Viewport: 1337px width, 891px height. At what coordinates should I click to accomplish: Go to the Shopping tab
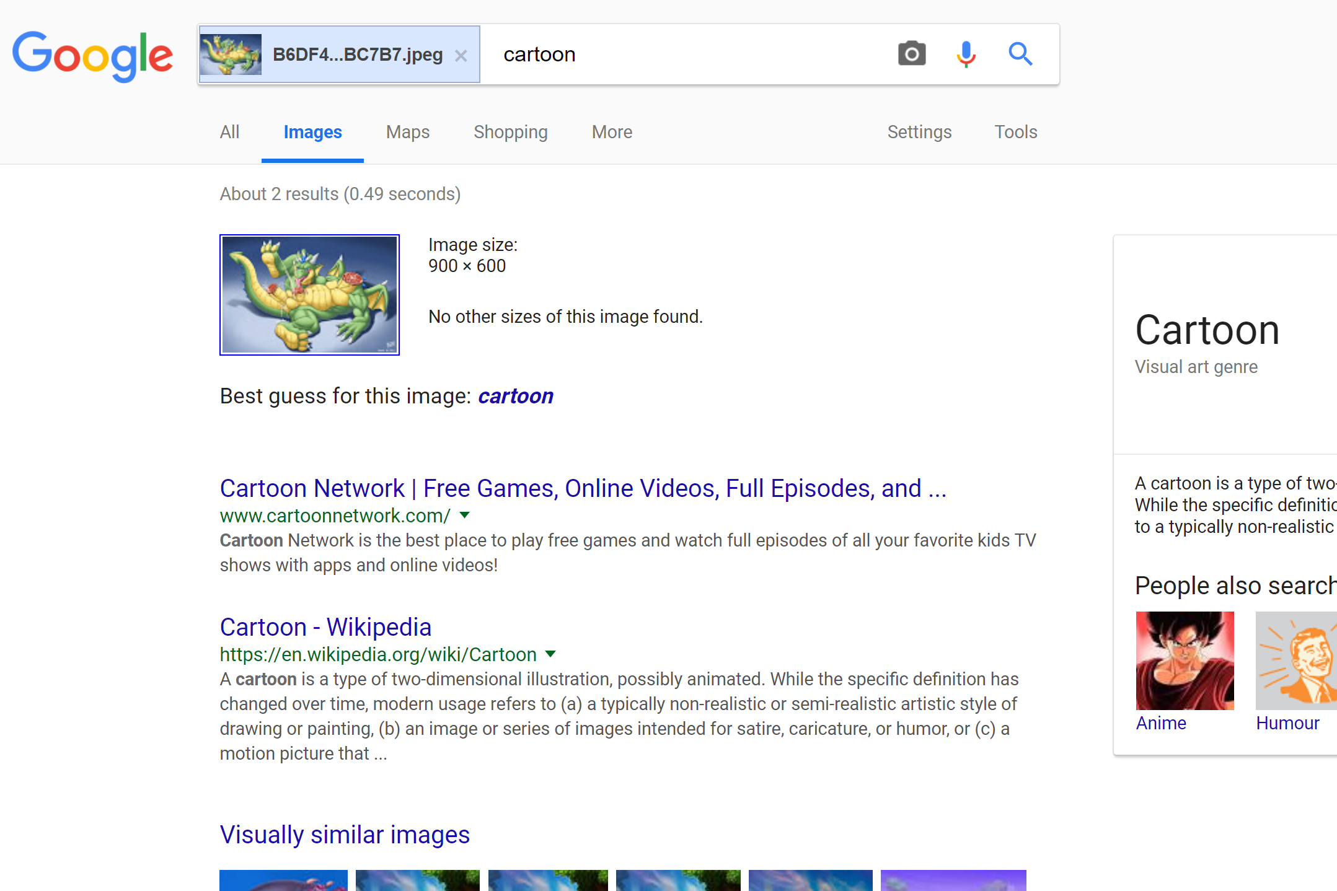pyautogui.click(x=510, y=132)
